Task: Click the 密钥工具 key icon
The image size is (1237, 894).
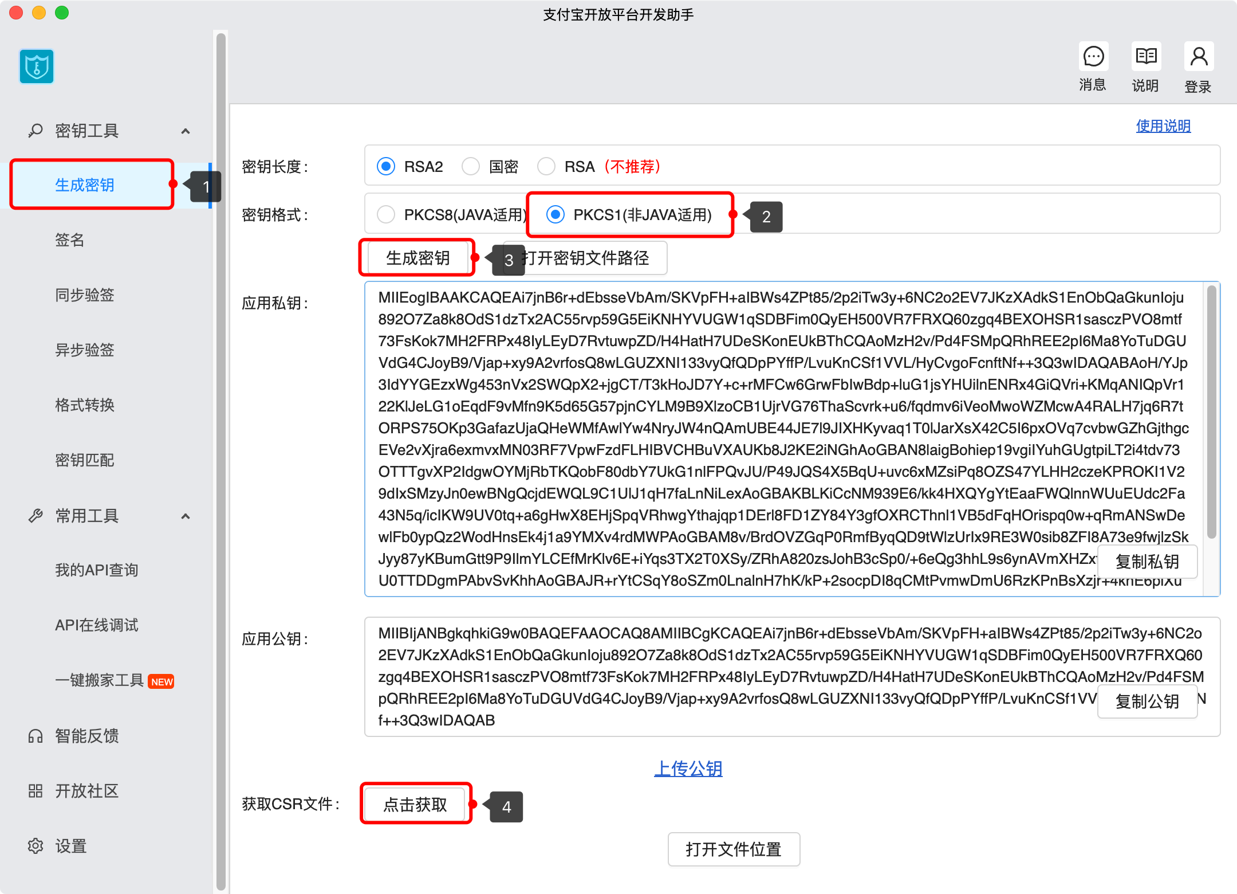Action: click(x=36, y=131)
